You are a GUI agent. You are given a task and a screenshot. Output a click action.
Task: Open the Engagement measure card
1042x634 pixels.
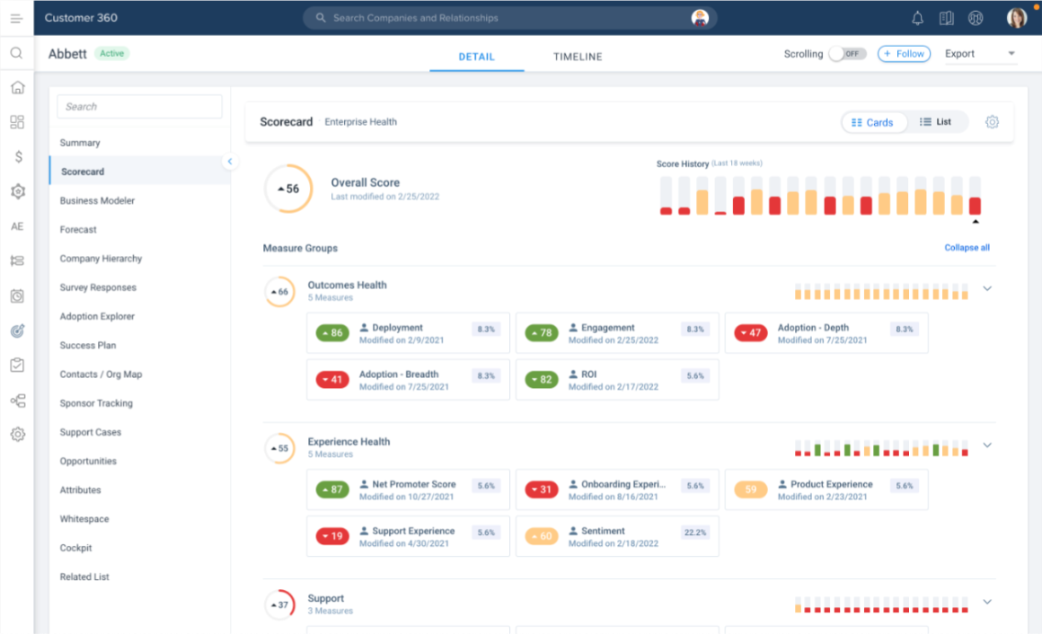[x=617, y=333]
